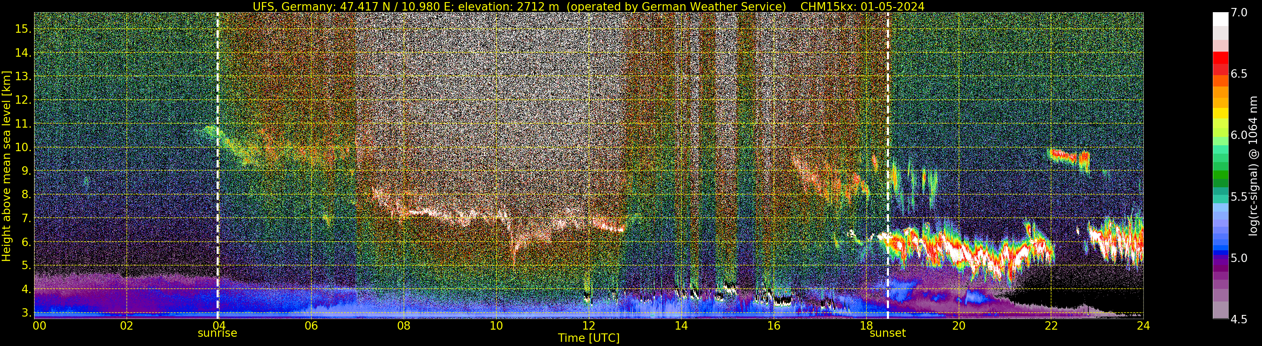The image size is (1262, 346).
Task: Click the '12.' height tick label
Action: click(x=23, y=100)
